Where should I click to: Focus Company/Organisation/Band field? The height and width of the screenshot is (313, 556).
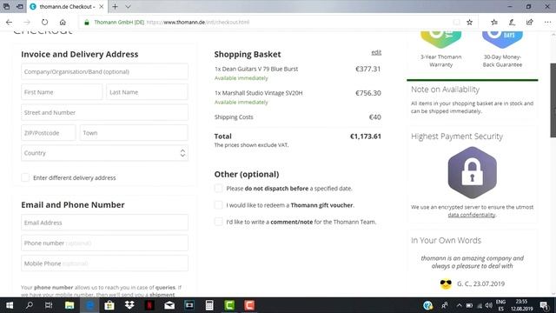click(104, 71)
